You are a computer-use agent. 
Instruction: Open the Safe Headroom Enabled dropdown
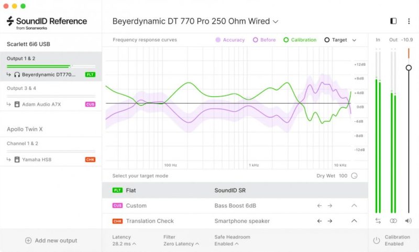coord(227,244)
